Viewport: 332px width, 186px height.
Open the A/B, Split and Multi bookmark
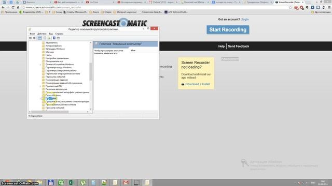pos(176,12)
